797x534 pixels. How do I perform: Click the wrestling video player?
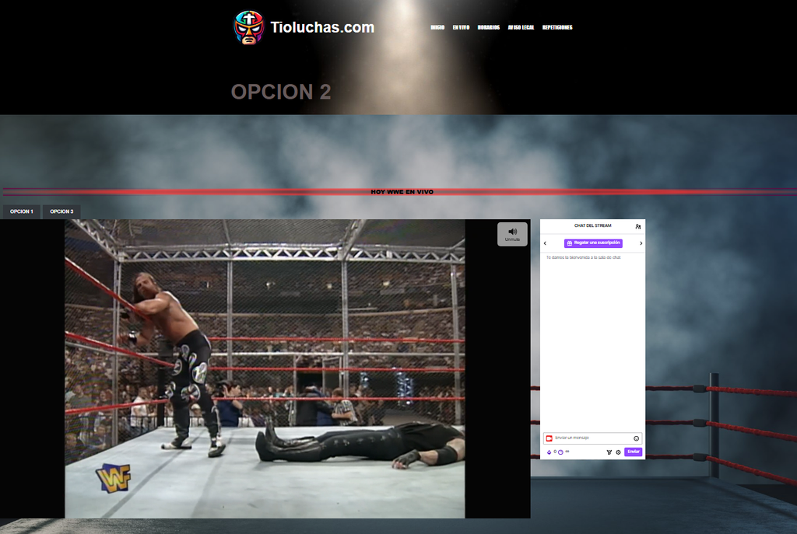tap(265, 368)
